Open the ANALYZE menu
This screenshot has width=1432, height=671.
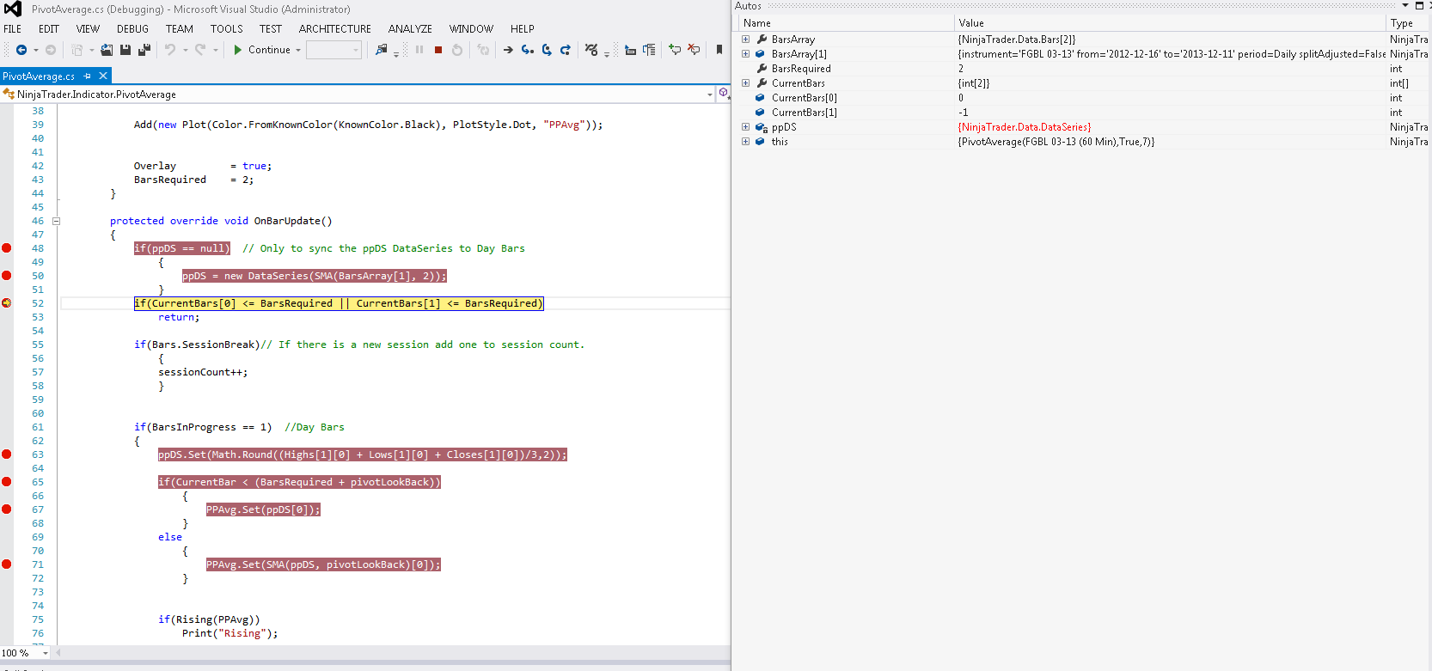[x=410, y=28]
